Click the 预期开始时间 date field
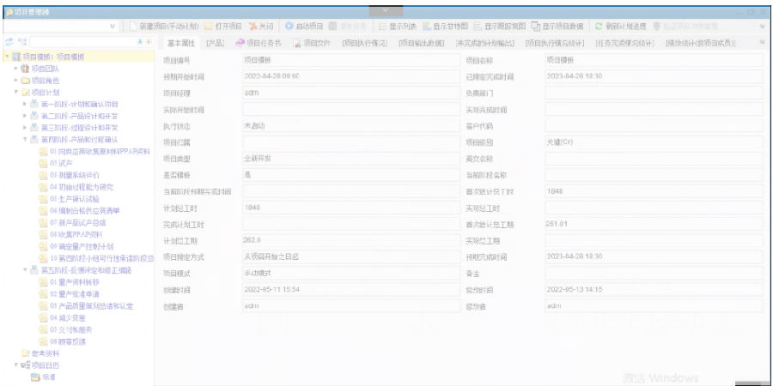773x386 pixels. 351,76
